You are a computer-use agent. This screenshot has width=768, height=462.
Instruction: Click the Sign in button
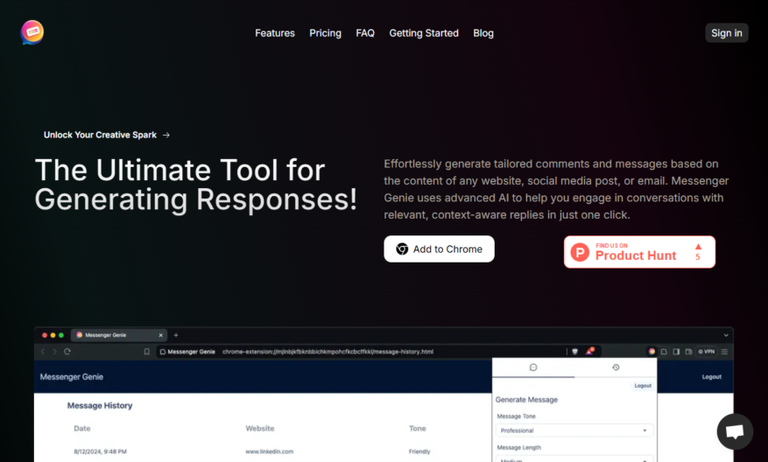pos(726,32)
